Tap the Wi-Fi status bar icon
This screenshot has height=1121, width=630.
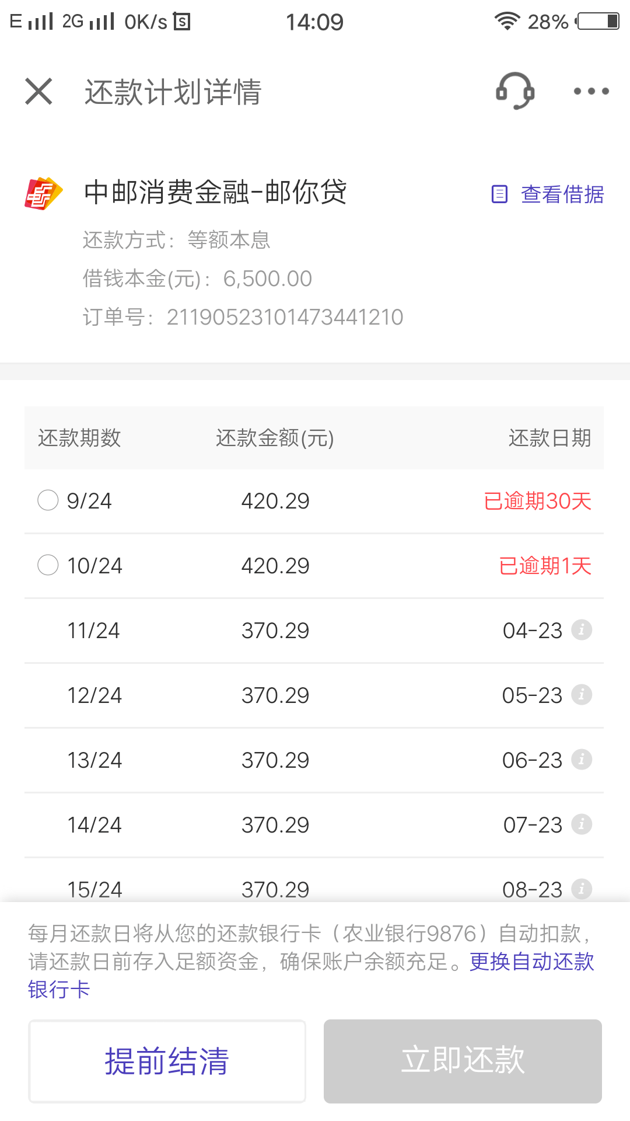click(507, 22)
